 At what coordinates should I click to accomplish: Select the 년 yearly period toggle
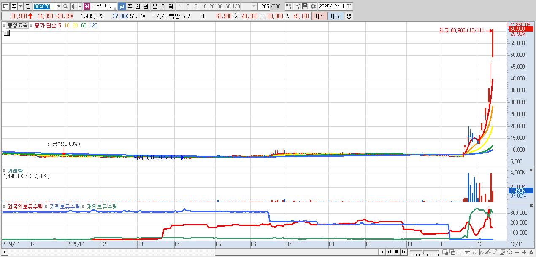tap(146, 6)
